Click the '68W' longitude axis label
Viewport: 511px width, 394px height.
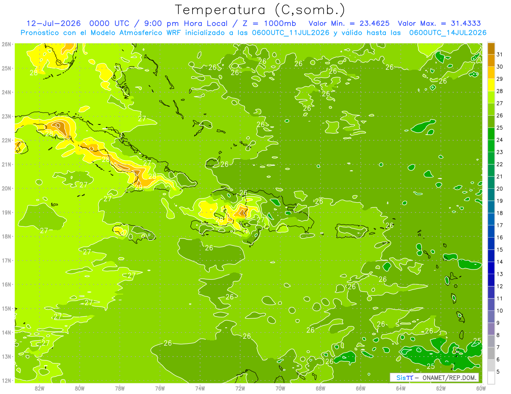point(321,388)
